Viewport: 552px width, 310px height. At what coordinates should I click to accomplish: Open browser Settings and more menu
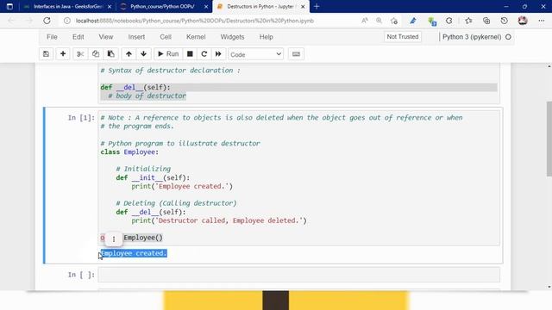tap(542, 21)
